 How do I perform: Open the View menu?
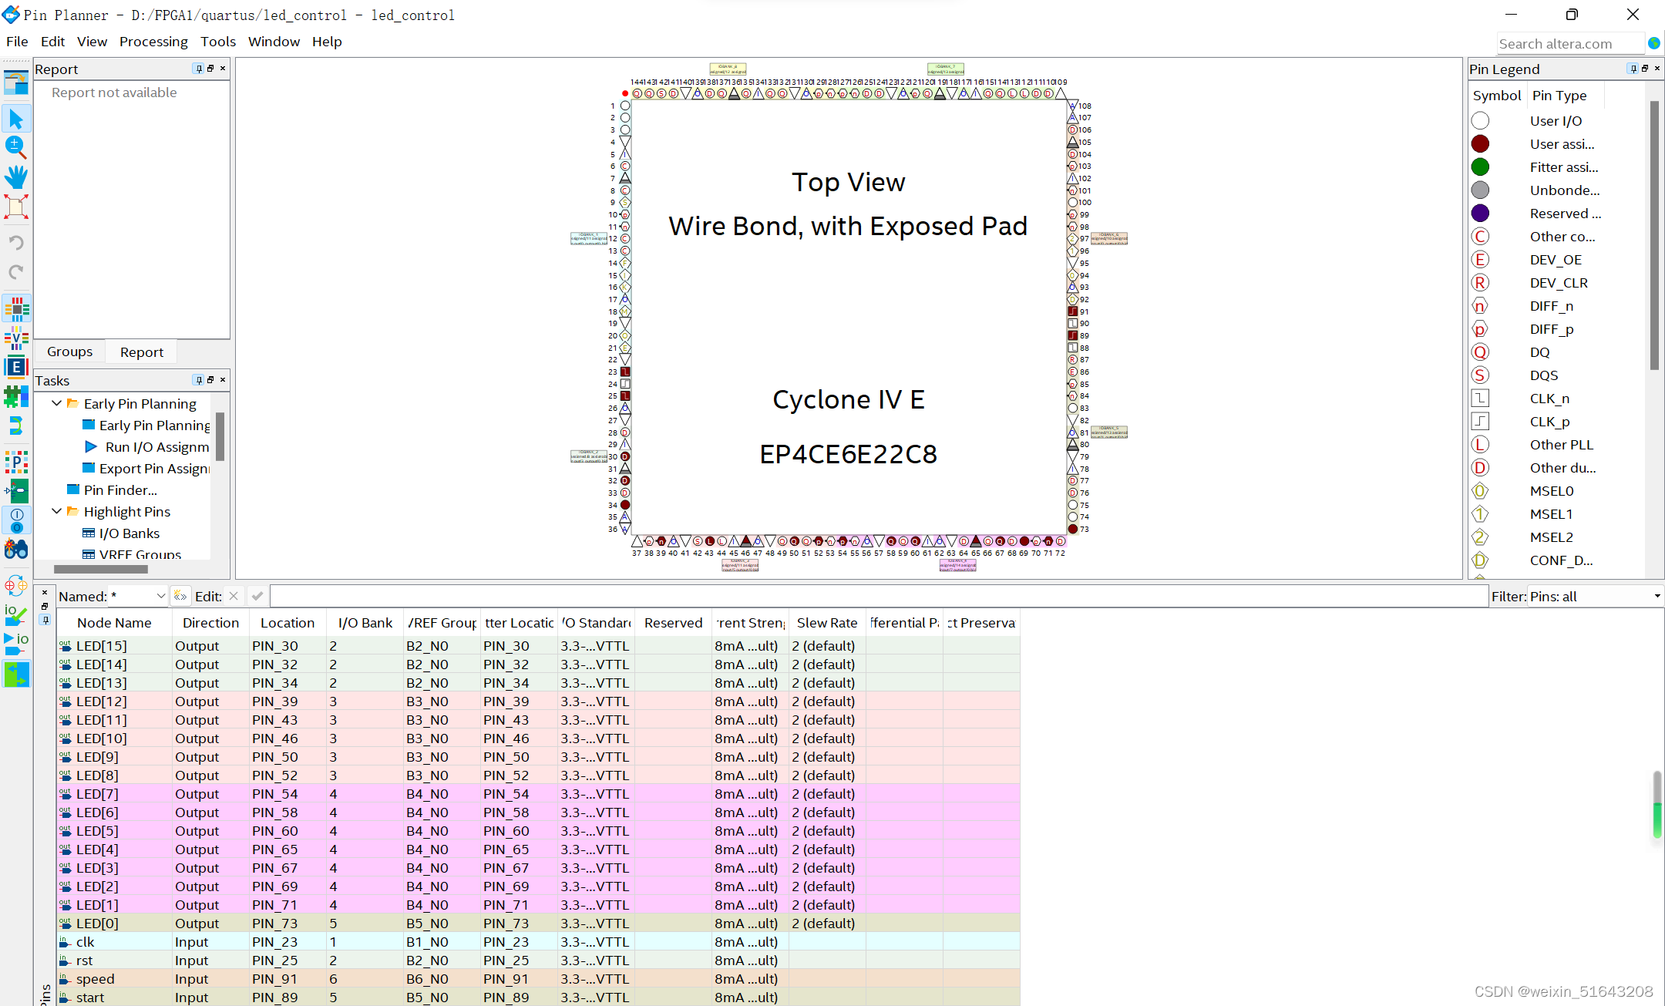coord(92,42)
